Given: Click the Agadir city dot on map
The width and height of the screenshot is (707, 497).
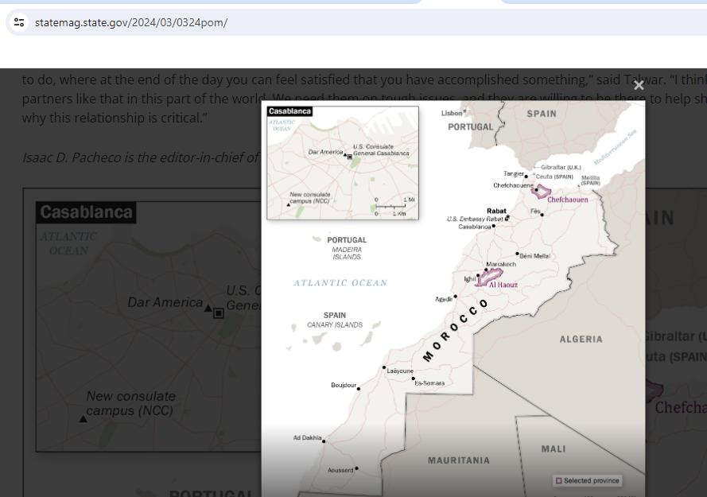Looking at the screenshot, I should 456,297.
